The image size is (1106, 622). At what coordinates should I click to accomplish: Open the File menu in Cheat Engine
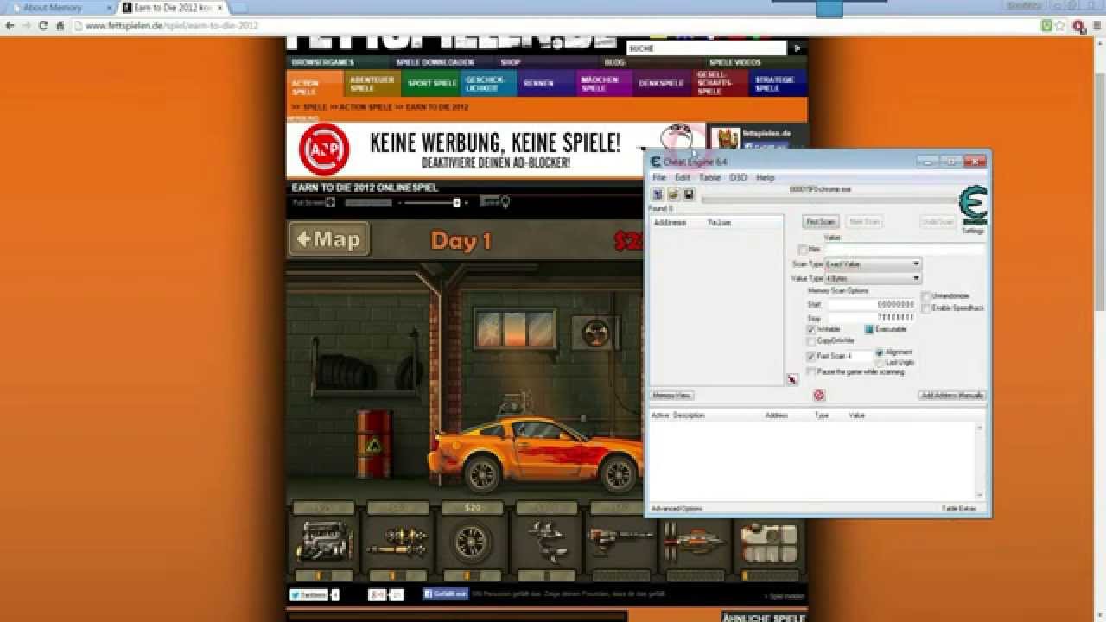click(659, 177)
